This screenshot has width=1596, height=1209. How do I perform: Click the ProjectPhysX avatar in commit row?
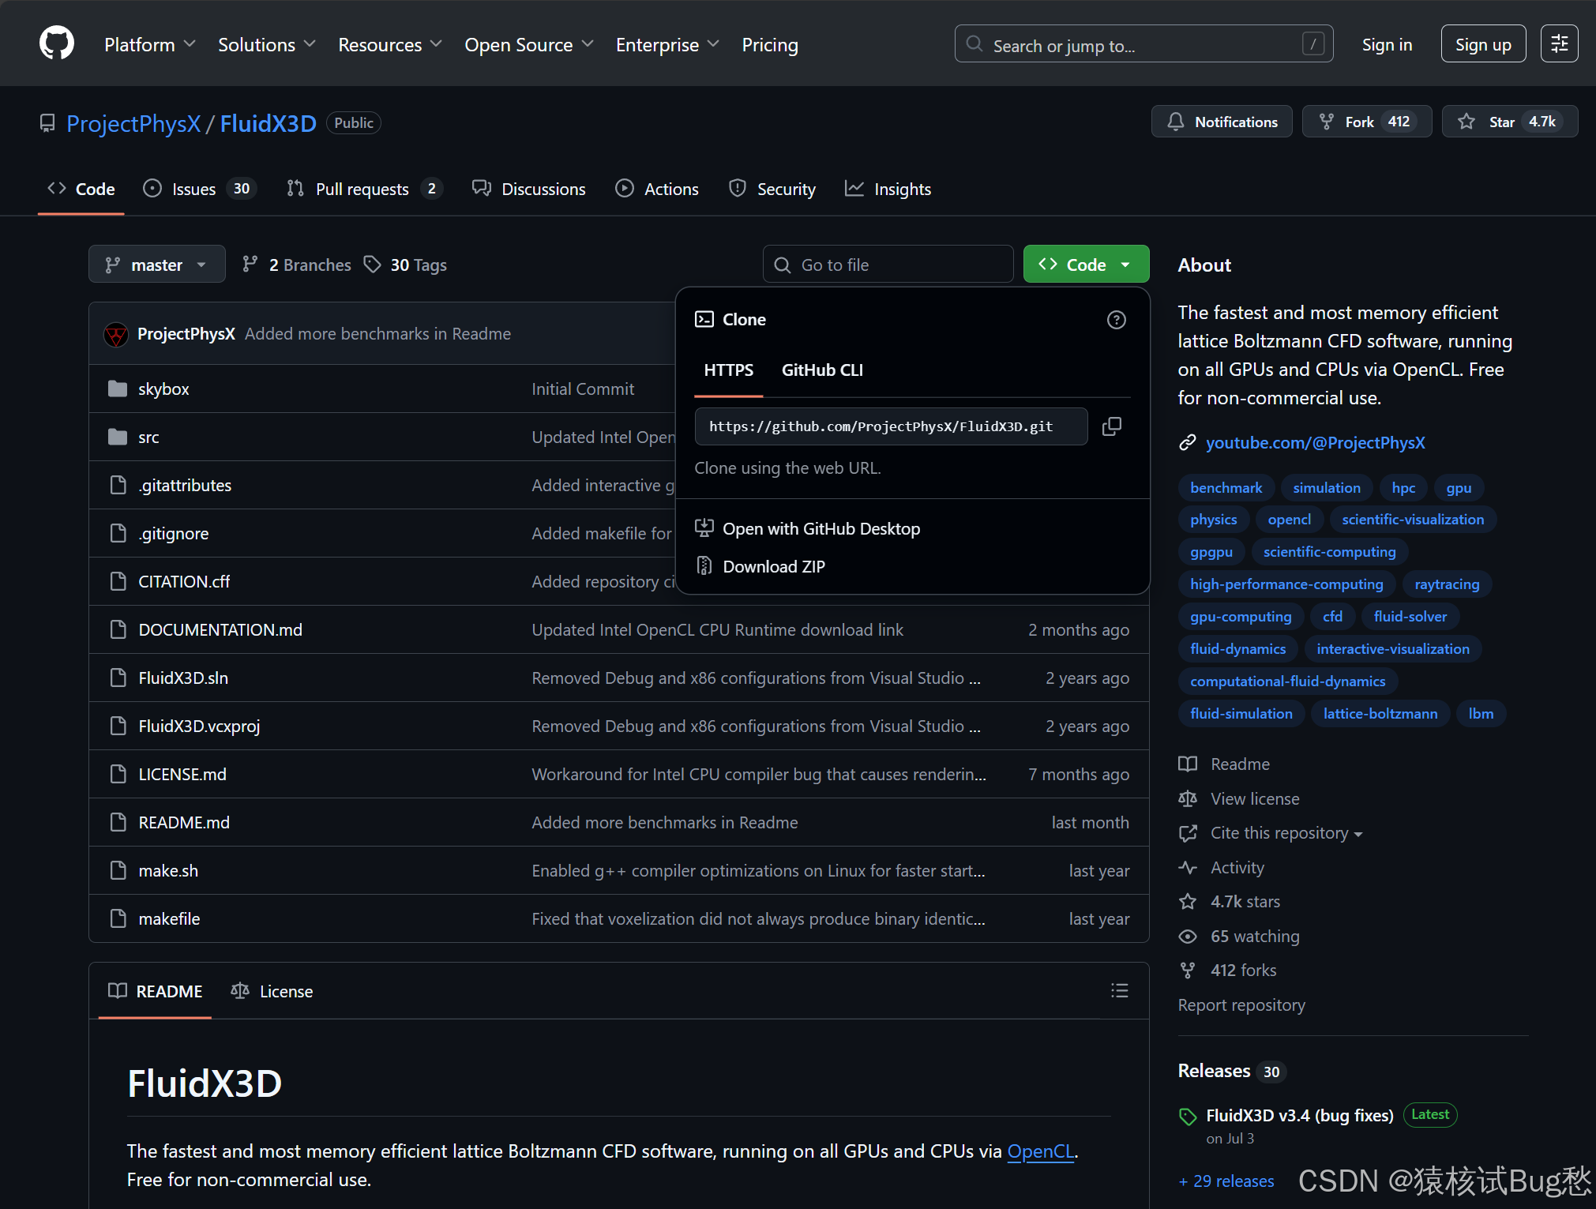pyautogui.click(x=116, y=334)
